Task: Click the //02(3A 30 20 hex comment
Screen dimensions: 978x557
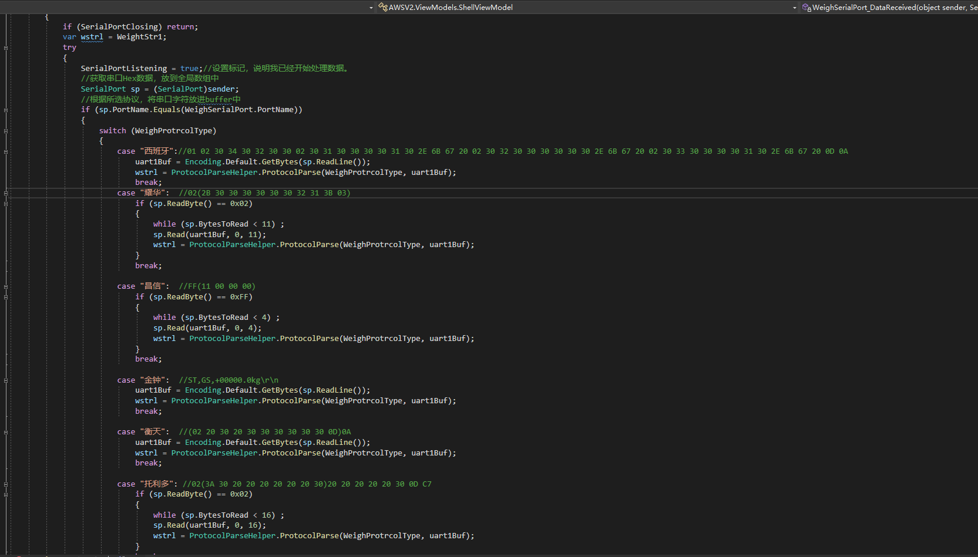Action: pyautogui.click(x=307, y=484)
